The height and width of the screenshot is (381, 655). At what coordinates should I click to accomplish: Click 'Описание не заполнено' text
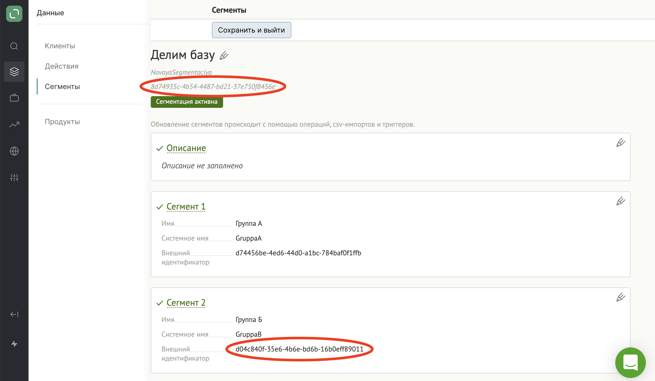202,166
